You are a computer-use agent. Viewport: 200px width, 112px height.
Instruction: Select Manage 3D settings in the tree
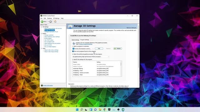[49, 30]
